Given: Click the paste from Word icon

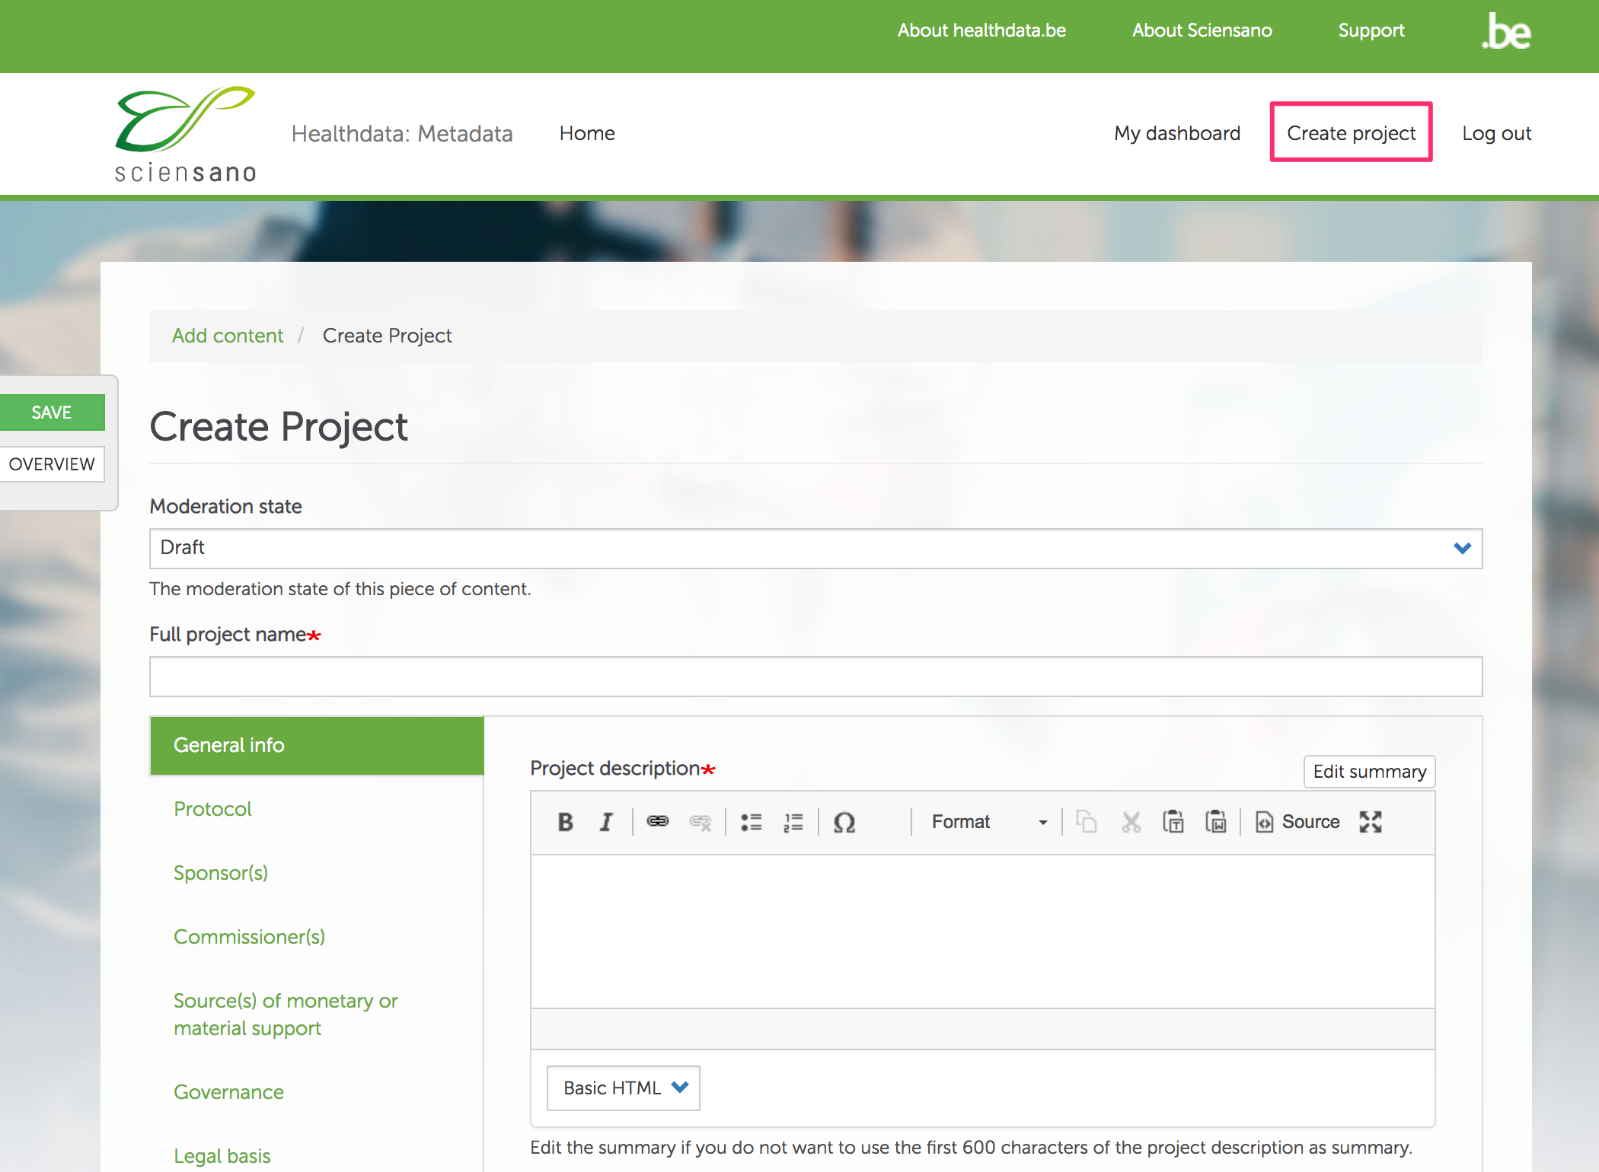Looking at the screenshot, I should [1216, 822].
